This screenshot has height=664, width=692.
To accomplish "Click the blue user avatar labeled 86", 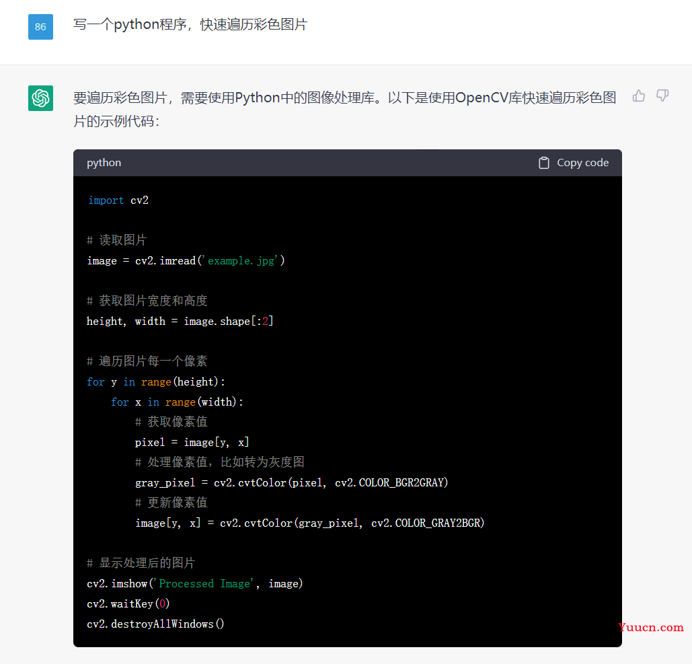I will click(x=40, y=27).
